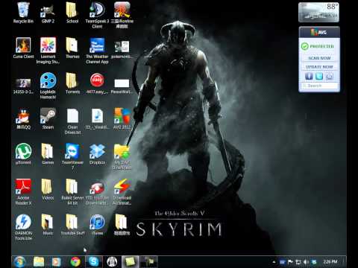Screen dimensions: 358x268
Task: Launch uTorrent from the desktop
Action: pyautogui.click(x=23, y=154)
